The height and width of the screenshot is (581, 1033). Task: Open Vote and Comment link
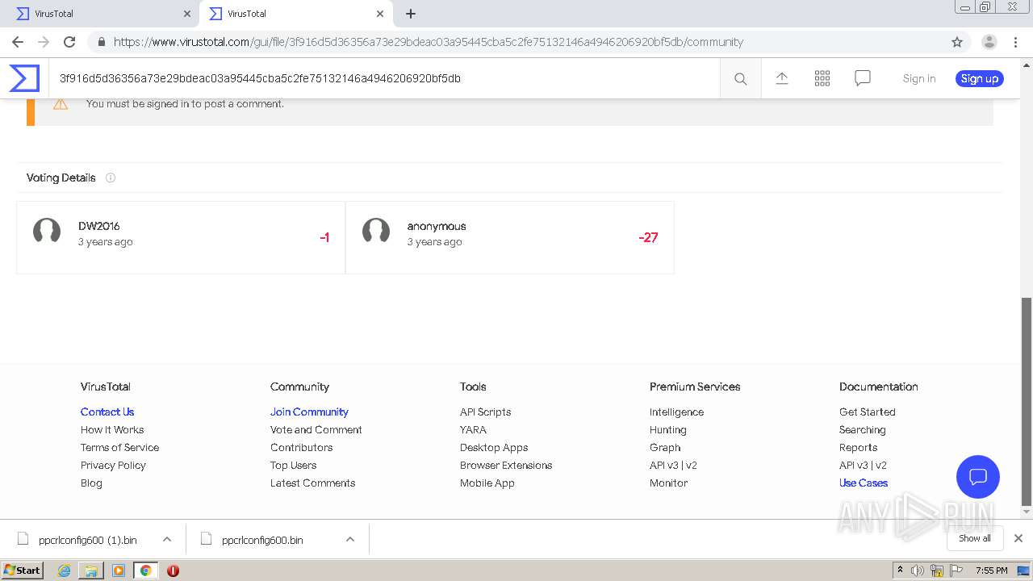point(316,429)
